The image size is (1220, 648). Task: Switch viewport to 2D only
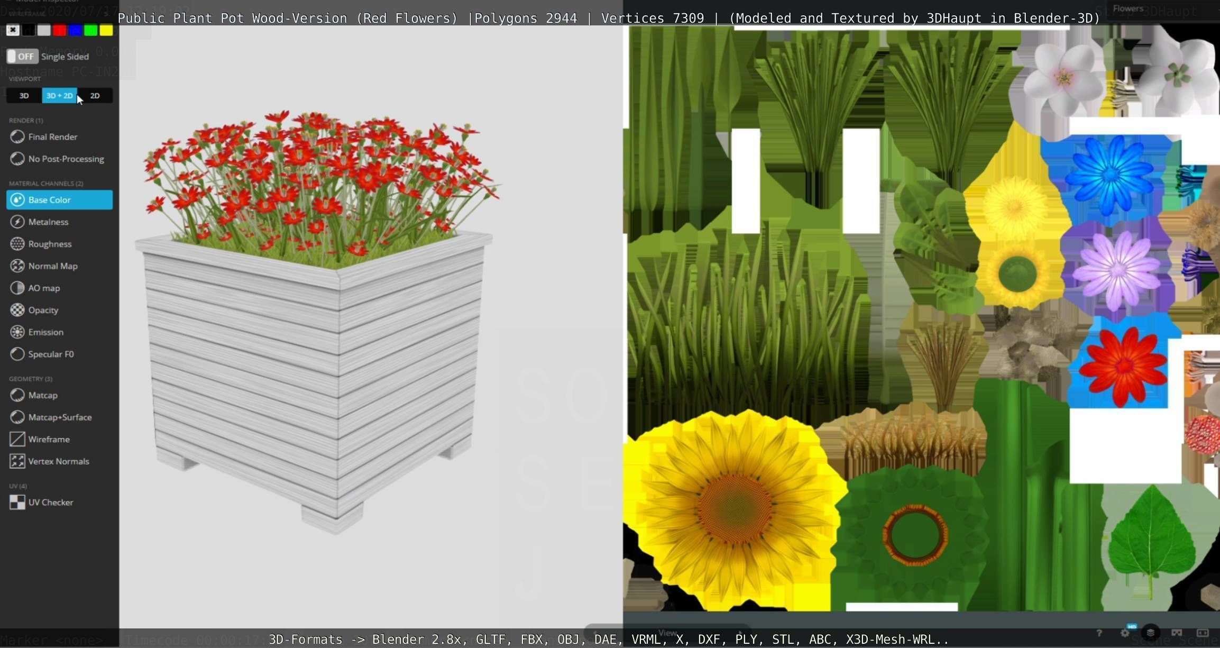(95, 96)
